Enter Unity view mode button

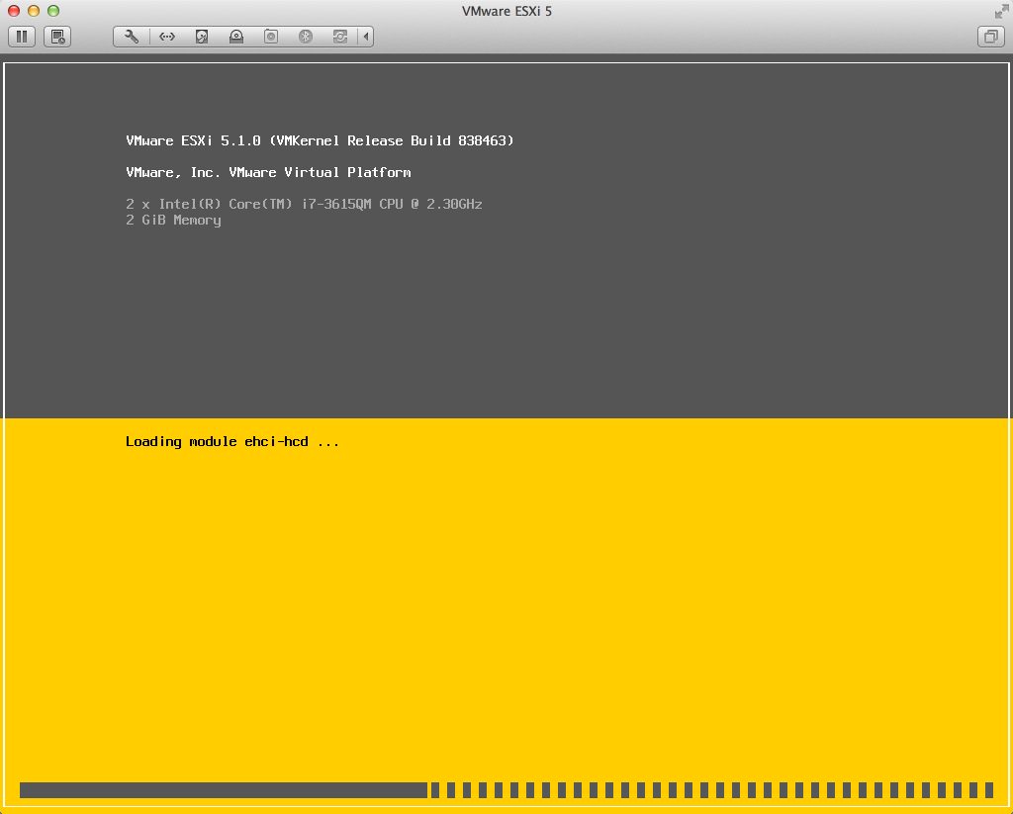(990, 37)
